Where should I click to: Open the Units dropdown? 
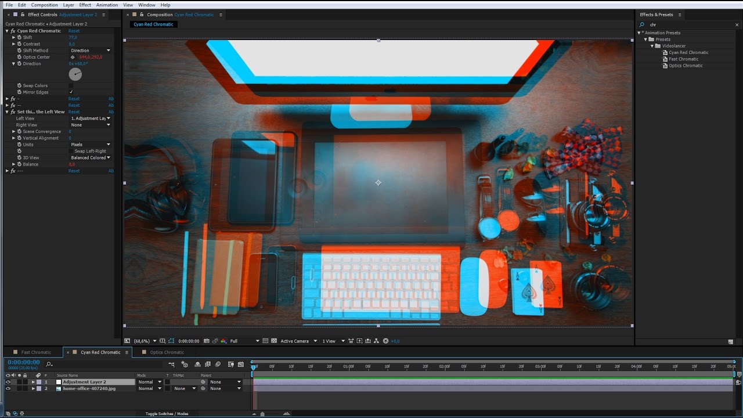coord(90,145)
